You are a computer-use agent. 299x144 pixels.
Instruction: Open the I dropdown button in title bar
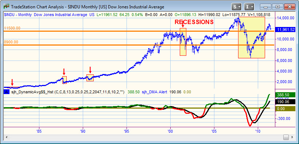pos(249,7)
